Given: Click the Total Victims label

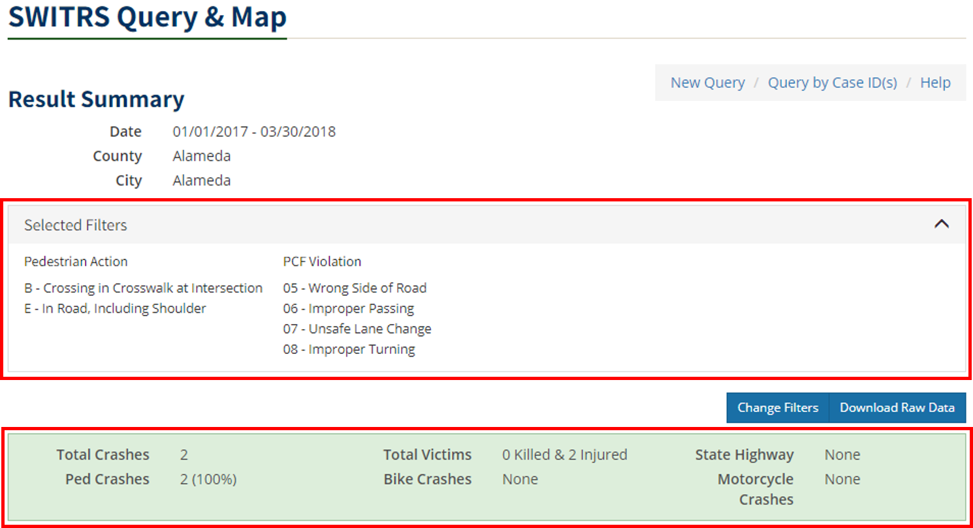Looking at the screenshot, I should pyautogui.click(x=428, y=454).
